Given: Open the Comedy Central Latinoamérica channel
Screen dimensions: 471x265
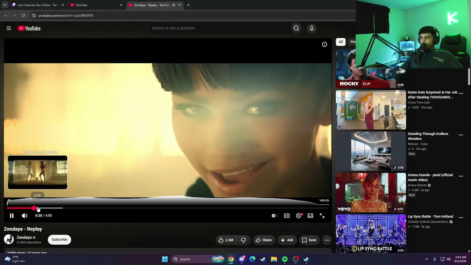Looking at the screenshot, I should click(x=428, y=222).
